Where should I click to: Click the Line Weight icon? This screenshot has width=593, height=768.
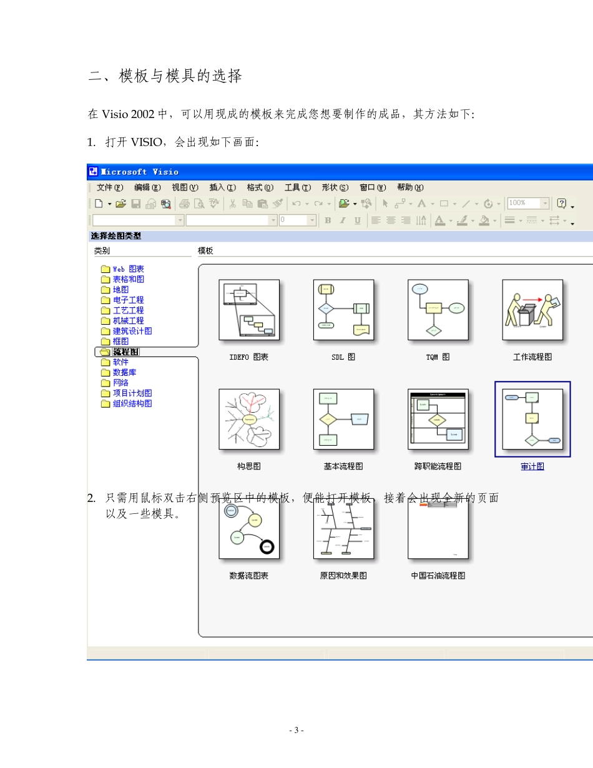pos(509,220)
